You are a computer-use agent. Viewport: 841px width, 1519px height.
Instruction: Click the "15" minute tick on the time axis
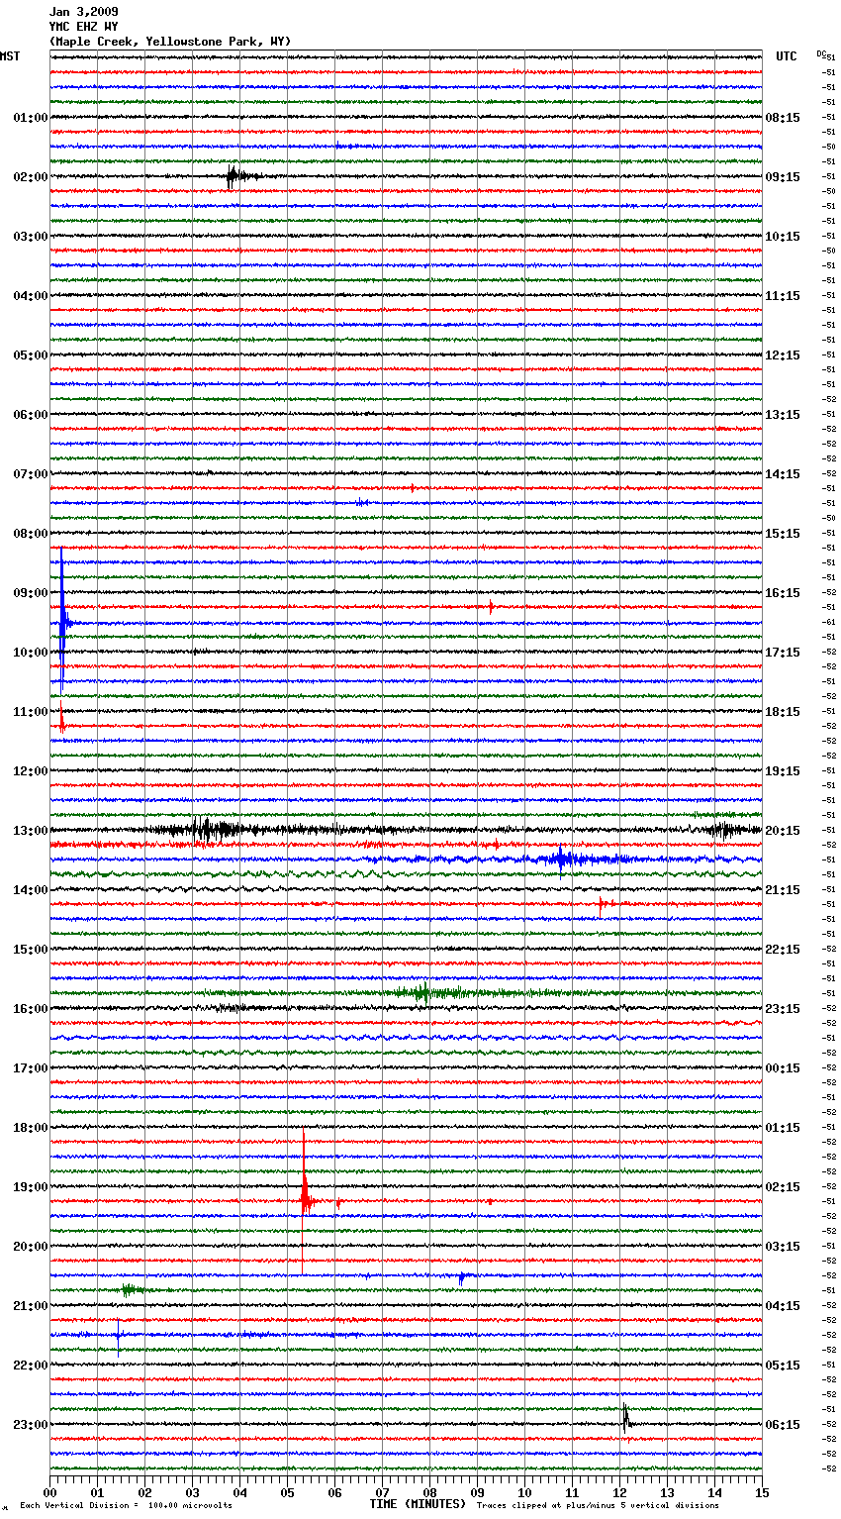pos(762,1492)
